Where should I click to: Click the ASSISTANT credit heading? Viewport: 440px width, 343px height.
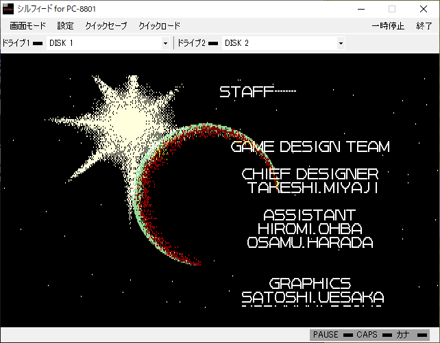[x=310, y=215]
